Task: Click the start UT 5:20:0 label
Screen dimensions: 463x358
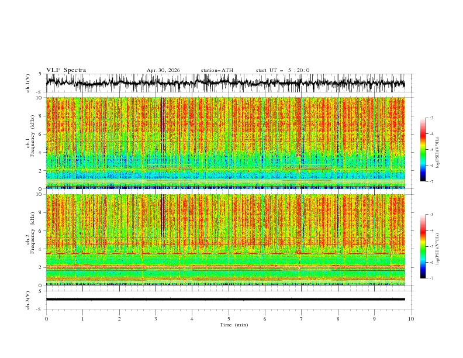Action: [x=282, y=70]
